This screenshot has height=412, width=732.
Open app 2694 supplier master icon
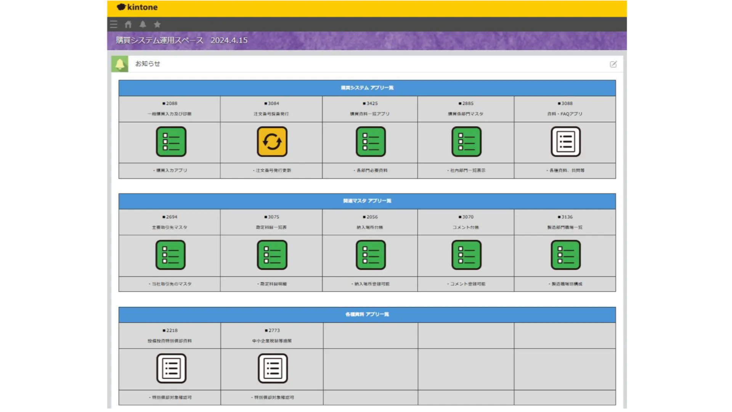click(x=170, y=255)
